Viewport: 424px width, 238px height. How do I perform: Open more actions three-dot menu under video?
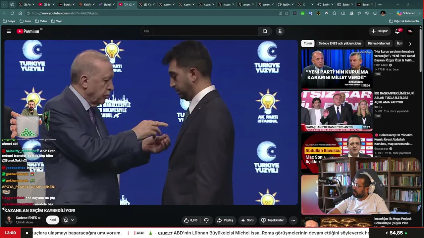[293, 220]
